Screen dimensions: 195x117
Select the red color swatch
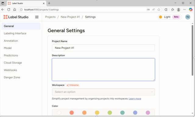tap(72, 113)
